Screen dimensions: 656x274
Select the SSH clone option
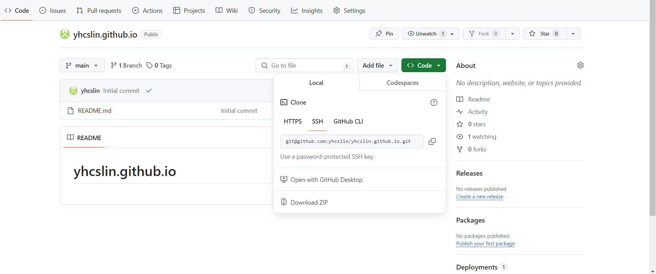317,121
